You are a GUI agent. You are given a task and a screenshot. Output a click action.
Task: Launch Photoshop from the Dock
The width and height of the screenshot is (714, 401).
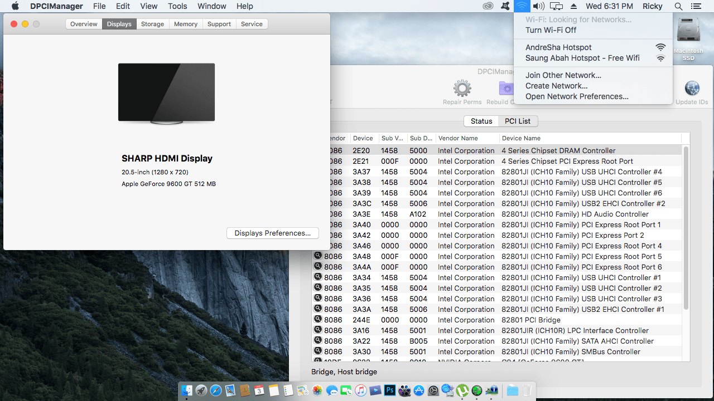[390, 390]
